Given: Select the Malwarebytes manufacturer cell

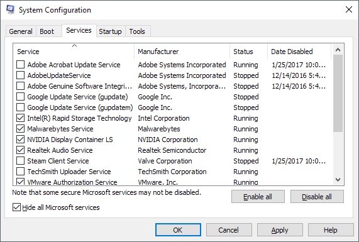Looking at the screenshot, I should click(x=159, y=129).
